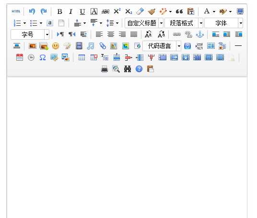The height and width of the screenshot is (218, 257).
Task: Insert a blockquote
Action: (179, 11)
